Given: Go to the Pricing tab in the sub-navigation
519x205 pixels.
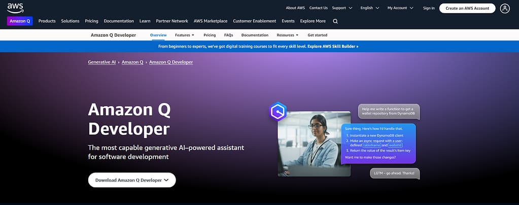Looking at the screenshot, I should tap(210, 35).
